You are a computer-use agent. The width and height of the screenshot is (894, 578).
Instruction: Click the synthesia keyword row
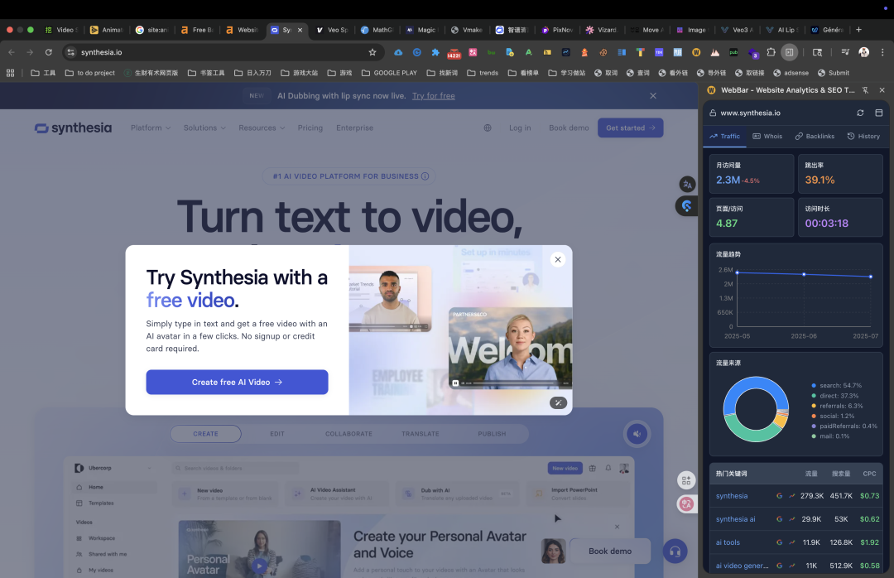coord(796,496)
